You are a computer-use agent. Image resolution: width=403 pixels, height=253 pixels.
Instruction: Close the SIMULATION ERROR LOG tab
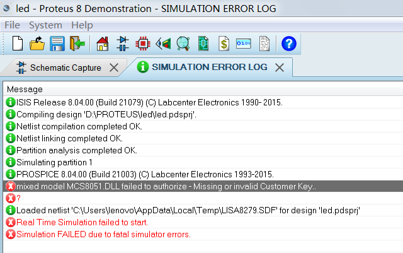(x=280, y=68)
